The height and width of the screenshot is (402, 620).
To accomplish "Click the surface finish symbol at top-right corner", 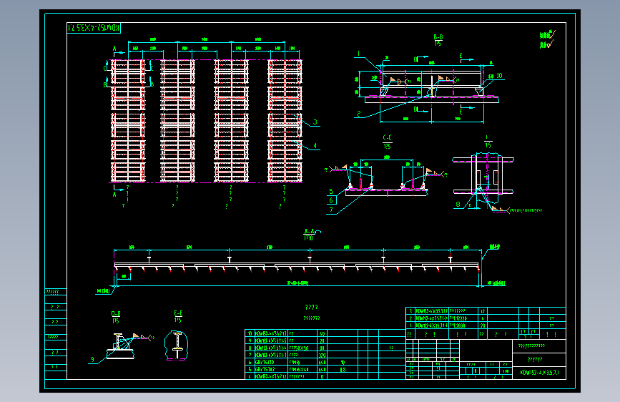I will click(x=547, y=40).
